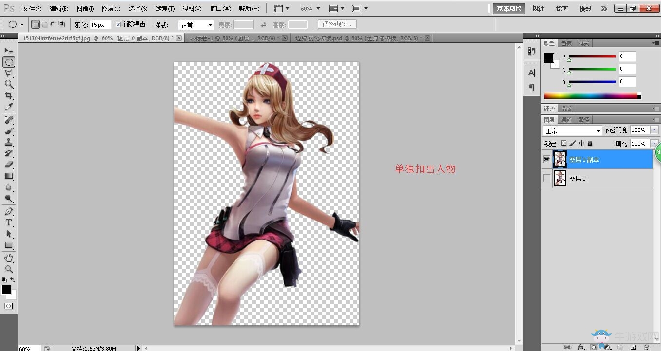Select the Path Selection tool
The height and width of the screenshot is (351, 661).
(9, 234)
